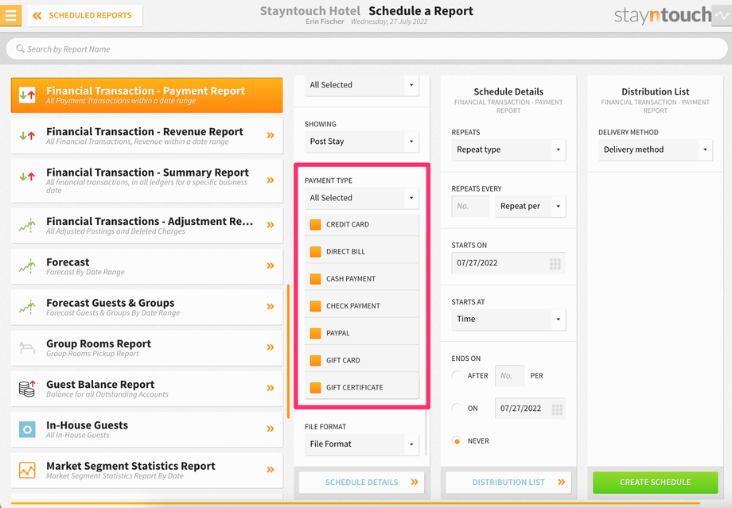Open the Ends On date calendar icon
This screenshot has width=732, height=508.
(x=557, y=409)
